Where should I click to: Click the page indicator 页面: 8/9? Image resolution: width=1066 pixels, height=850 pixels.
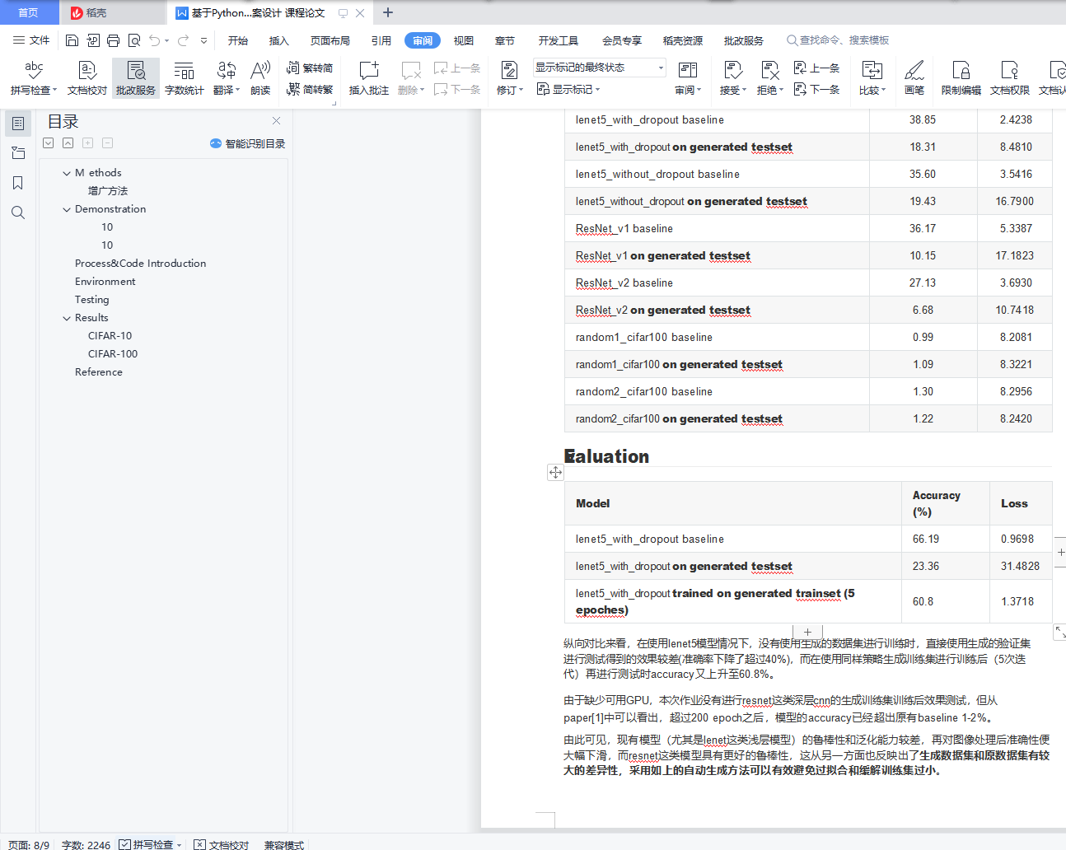tap(29, 844)
